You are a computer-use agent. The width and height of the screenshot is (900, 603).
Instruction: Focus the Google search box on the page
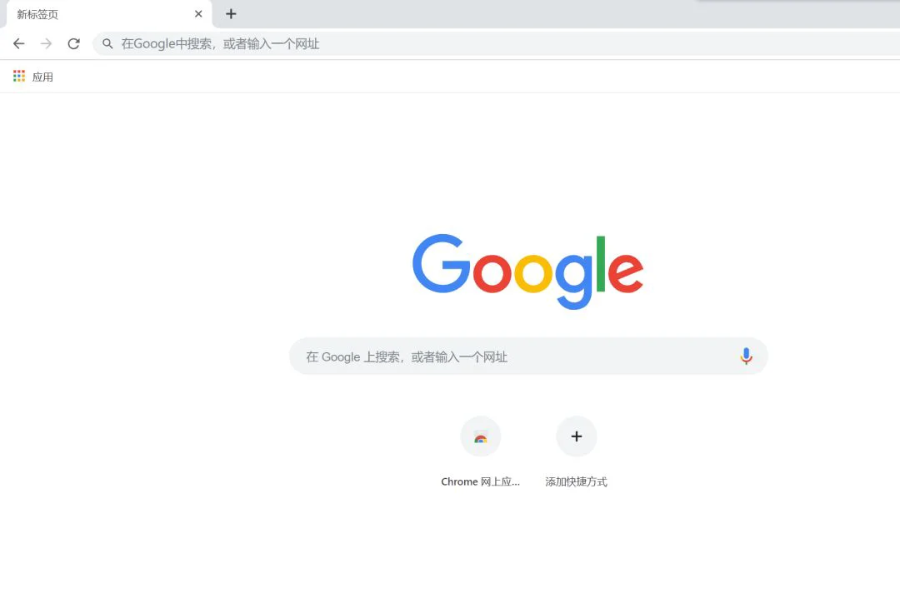point(528,356)
